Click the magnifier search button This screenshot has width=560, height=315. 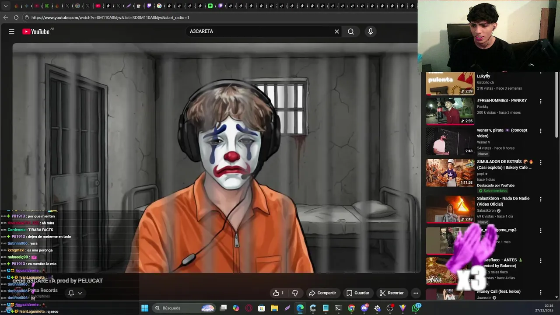pyautogui.click(x=351, y=31)
